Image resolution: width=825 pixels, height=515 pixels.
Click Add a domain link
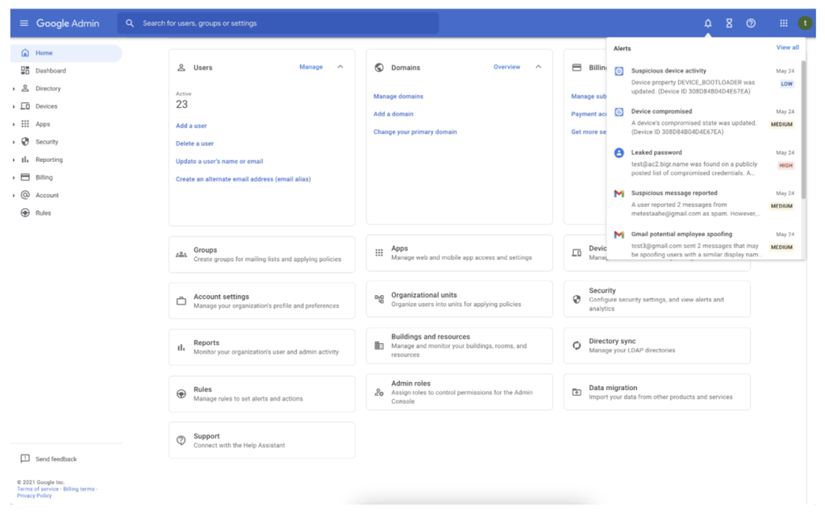click(x=393, y=114)
